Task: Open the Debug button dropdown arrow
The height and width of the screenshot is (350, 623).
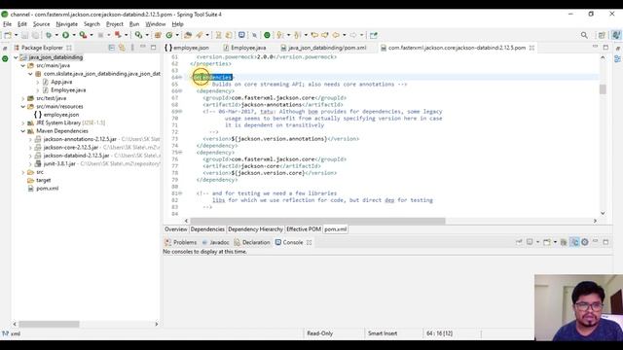Action: [x=56, y=35]
